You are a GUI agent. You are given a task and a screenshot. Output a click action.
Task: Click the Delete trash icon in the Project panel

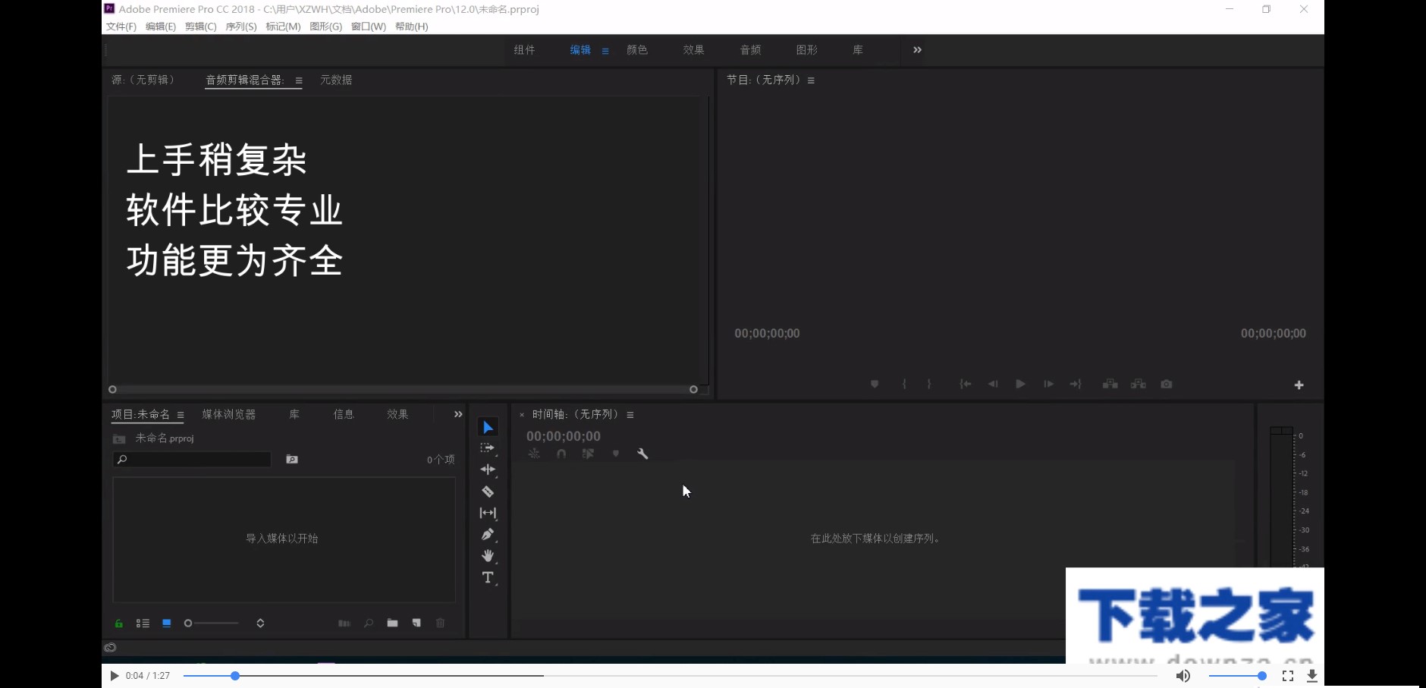pos(441,623)
